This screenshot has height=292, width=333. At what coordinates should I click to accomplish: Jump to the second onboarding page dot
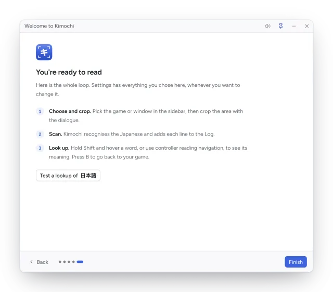[x=65, y=262]
